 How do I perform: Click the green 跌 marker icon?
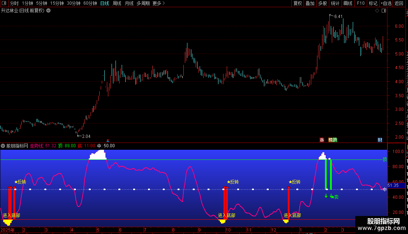335,140
